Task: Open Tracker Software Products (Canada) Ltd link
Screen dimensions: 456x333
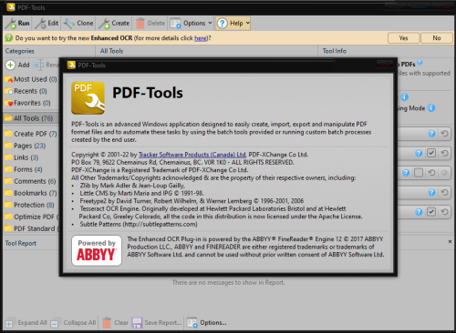Action: [192, 155]
